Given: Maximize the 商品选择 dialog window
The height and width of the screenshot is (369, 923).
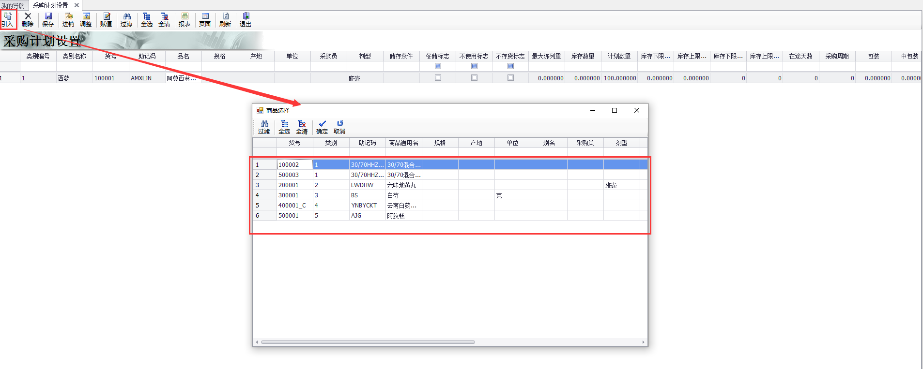Looking at the screenshot, I should 615,110.
